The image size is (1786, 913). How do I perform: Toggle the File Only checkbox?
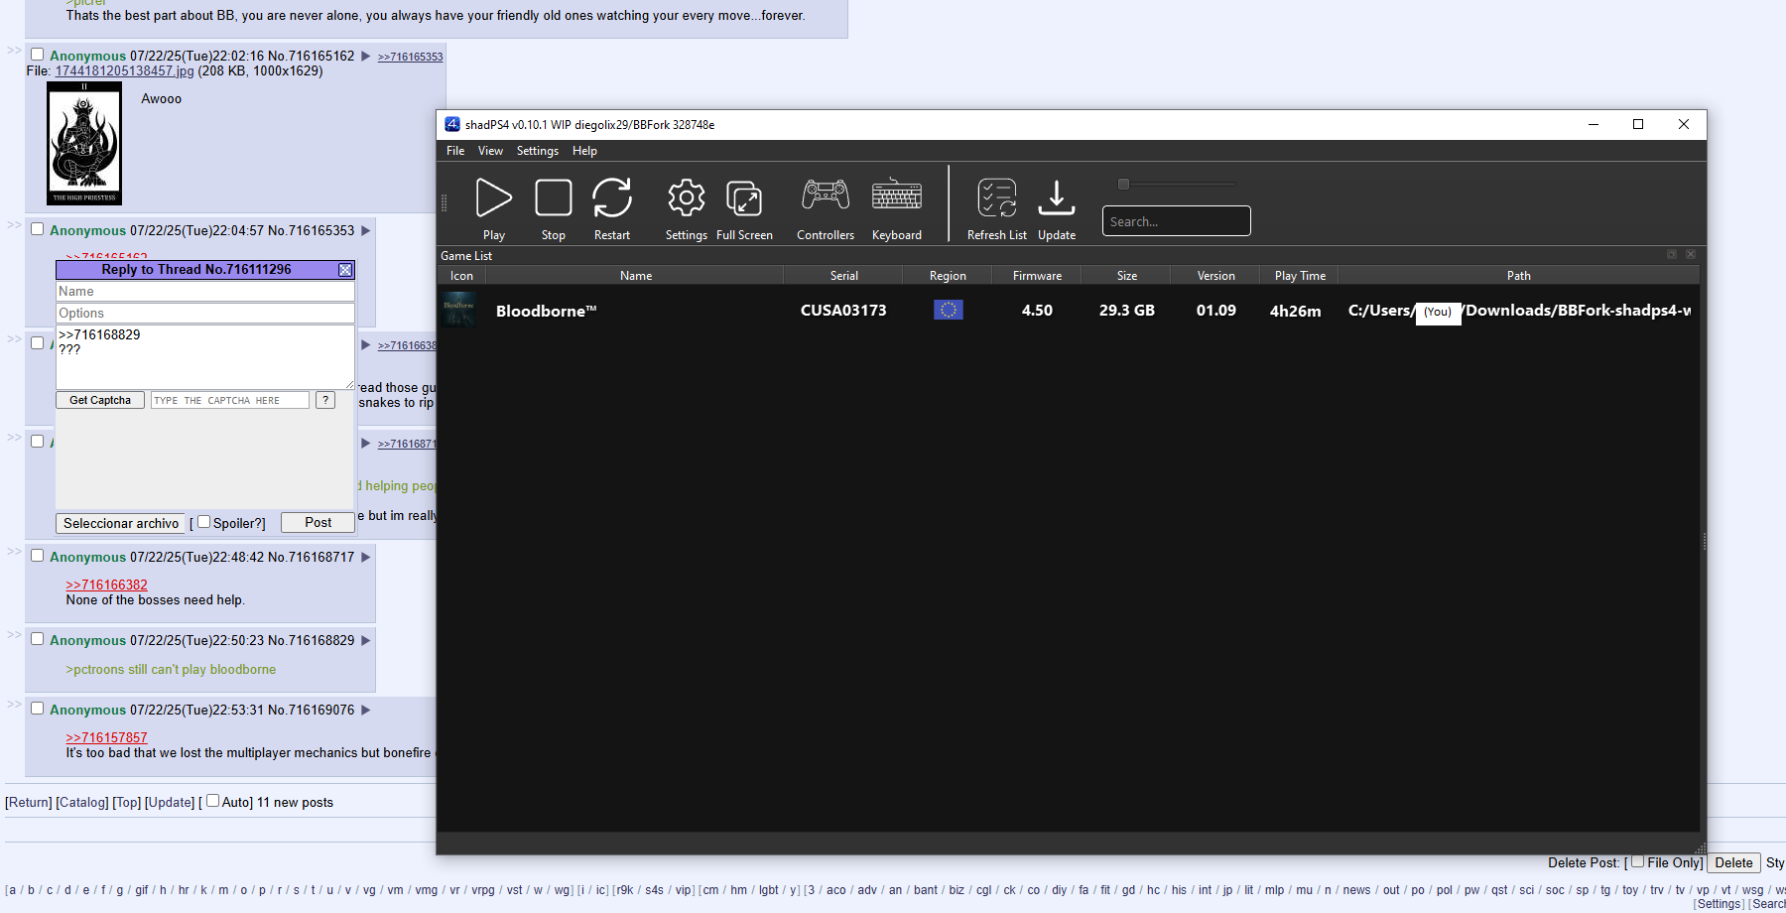pyautogui.click(x=1637, y=861)
